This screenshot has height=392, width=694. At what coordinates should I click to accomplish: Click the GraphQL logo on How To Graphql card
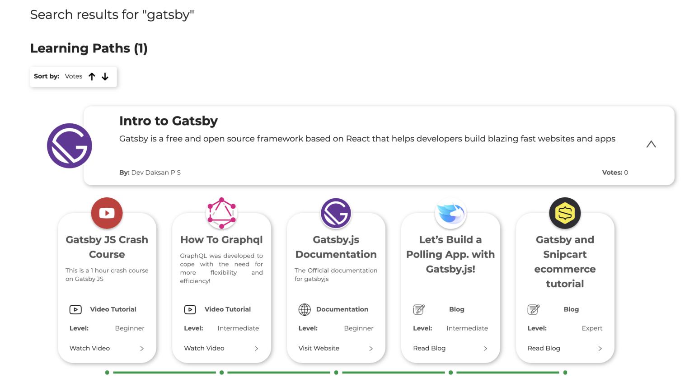[x=221, y=213]
